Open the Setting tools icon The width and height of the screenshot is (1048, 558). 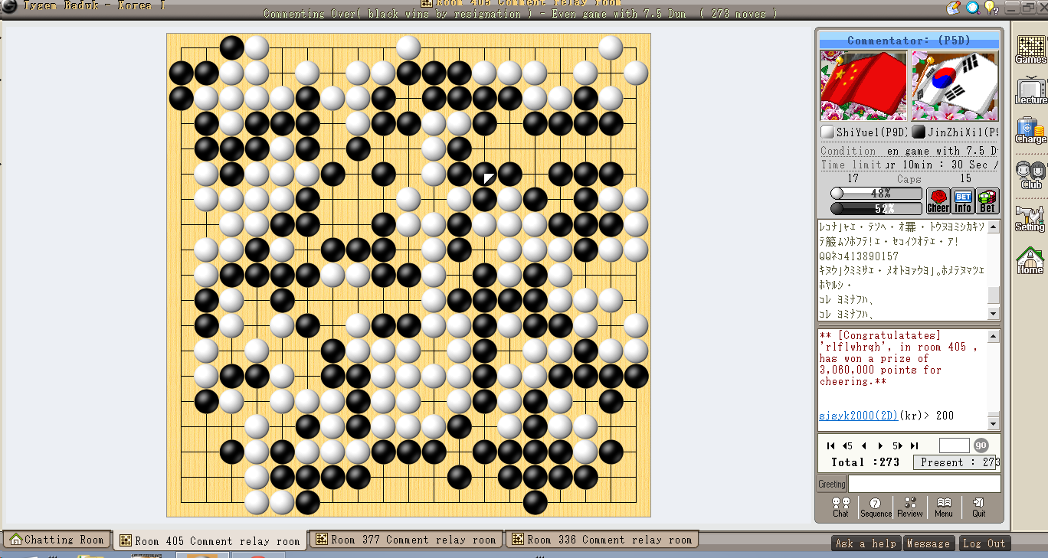click(1030, 218)
